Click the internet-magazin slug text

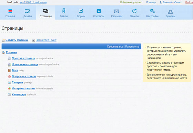click(44, 89)
